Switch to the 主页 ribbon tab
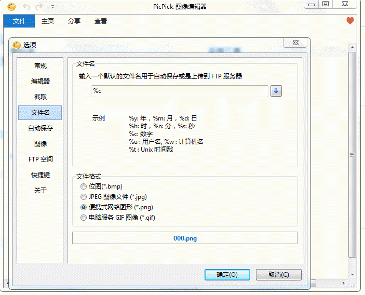This screenshot has width=365, height=295. tap(48, 21)
